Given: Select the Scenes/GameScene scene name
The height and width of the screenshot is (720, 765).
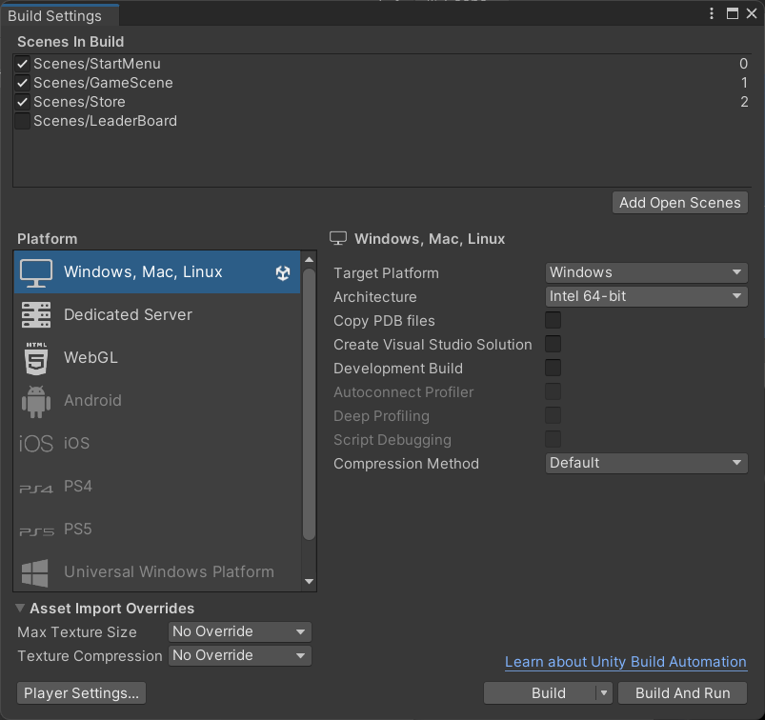Looking at the screenshot, I should pyautogui.click(x=103, y=83).
